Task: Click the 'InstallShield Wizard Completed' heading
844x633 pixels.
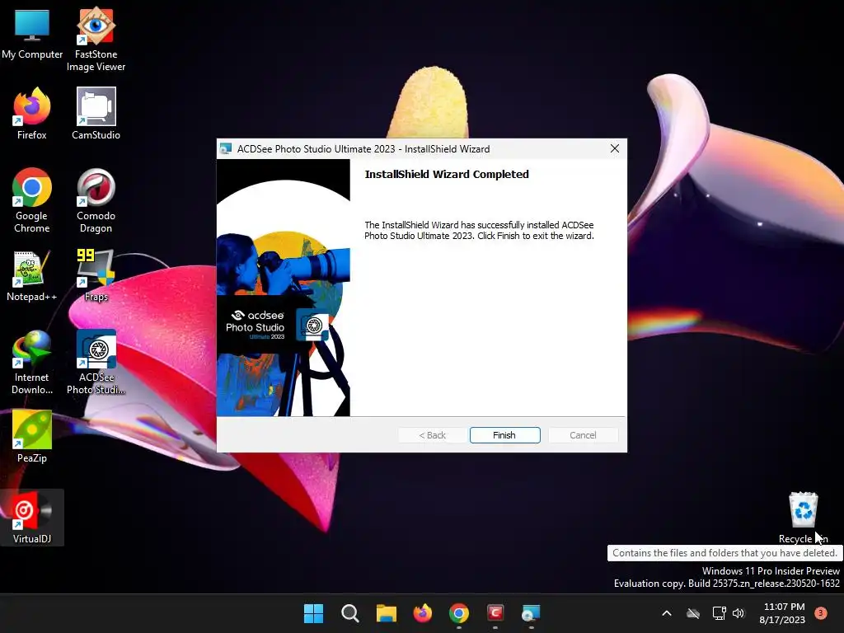Action: pyautogui.click(x=447, y=174)
